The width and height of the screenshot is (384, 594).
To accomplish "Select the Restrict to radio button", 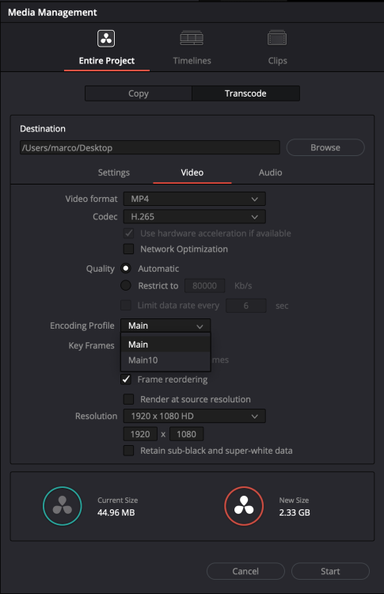I will tap(126, 285).
